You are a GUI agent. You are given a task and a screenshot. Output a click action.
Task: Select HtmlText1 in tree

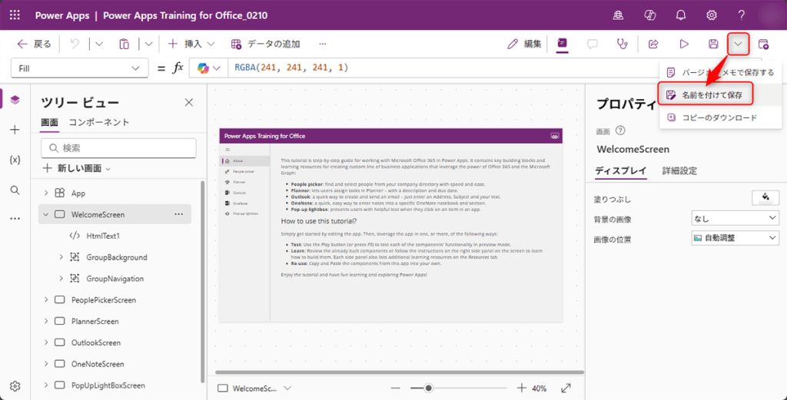click(x=103, y=236)
